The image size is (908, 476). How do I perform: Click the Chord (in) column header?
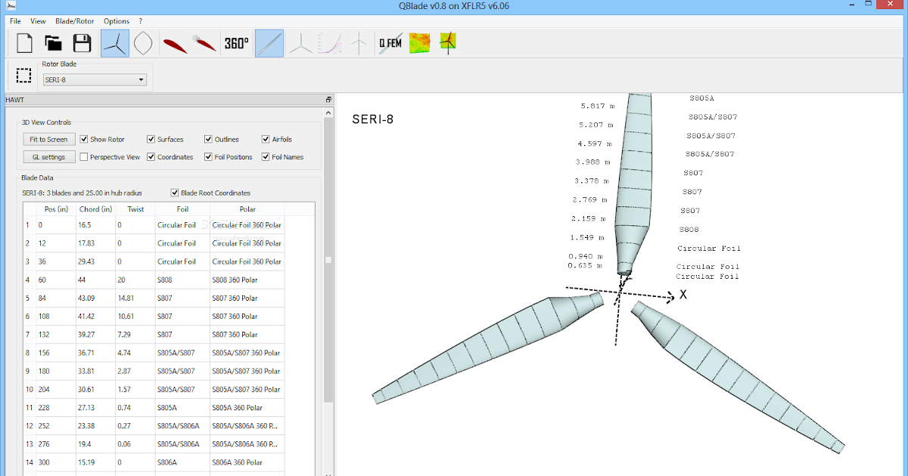[95, 209]
